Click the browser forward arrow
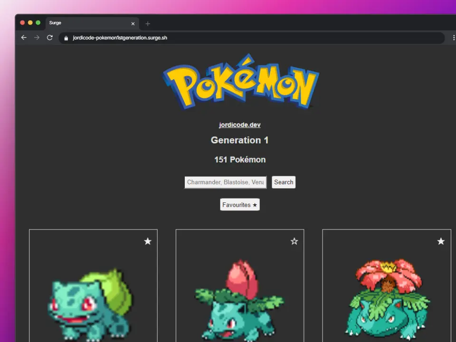This screenshot has width=456, height=342. point(37,38)
